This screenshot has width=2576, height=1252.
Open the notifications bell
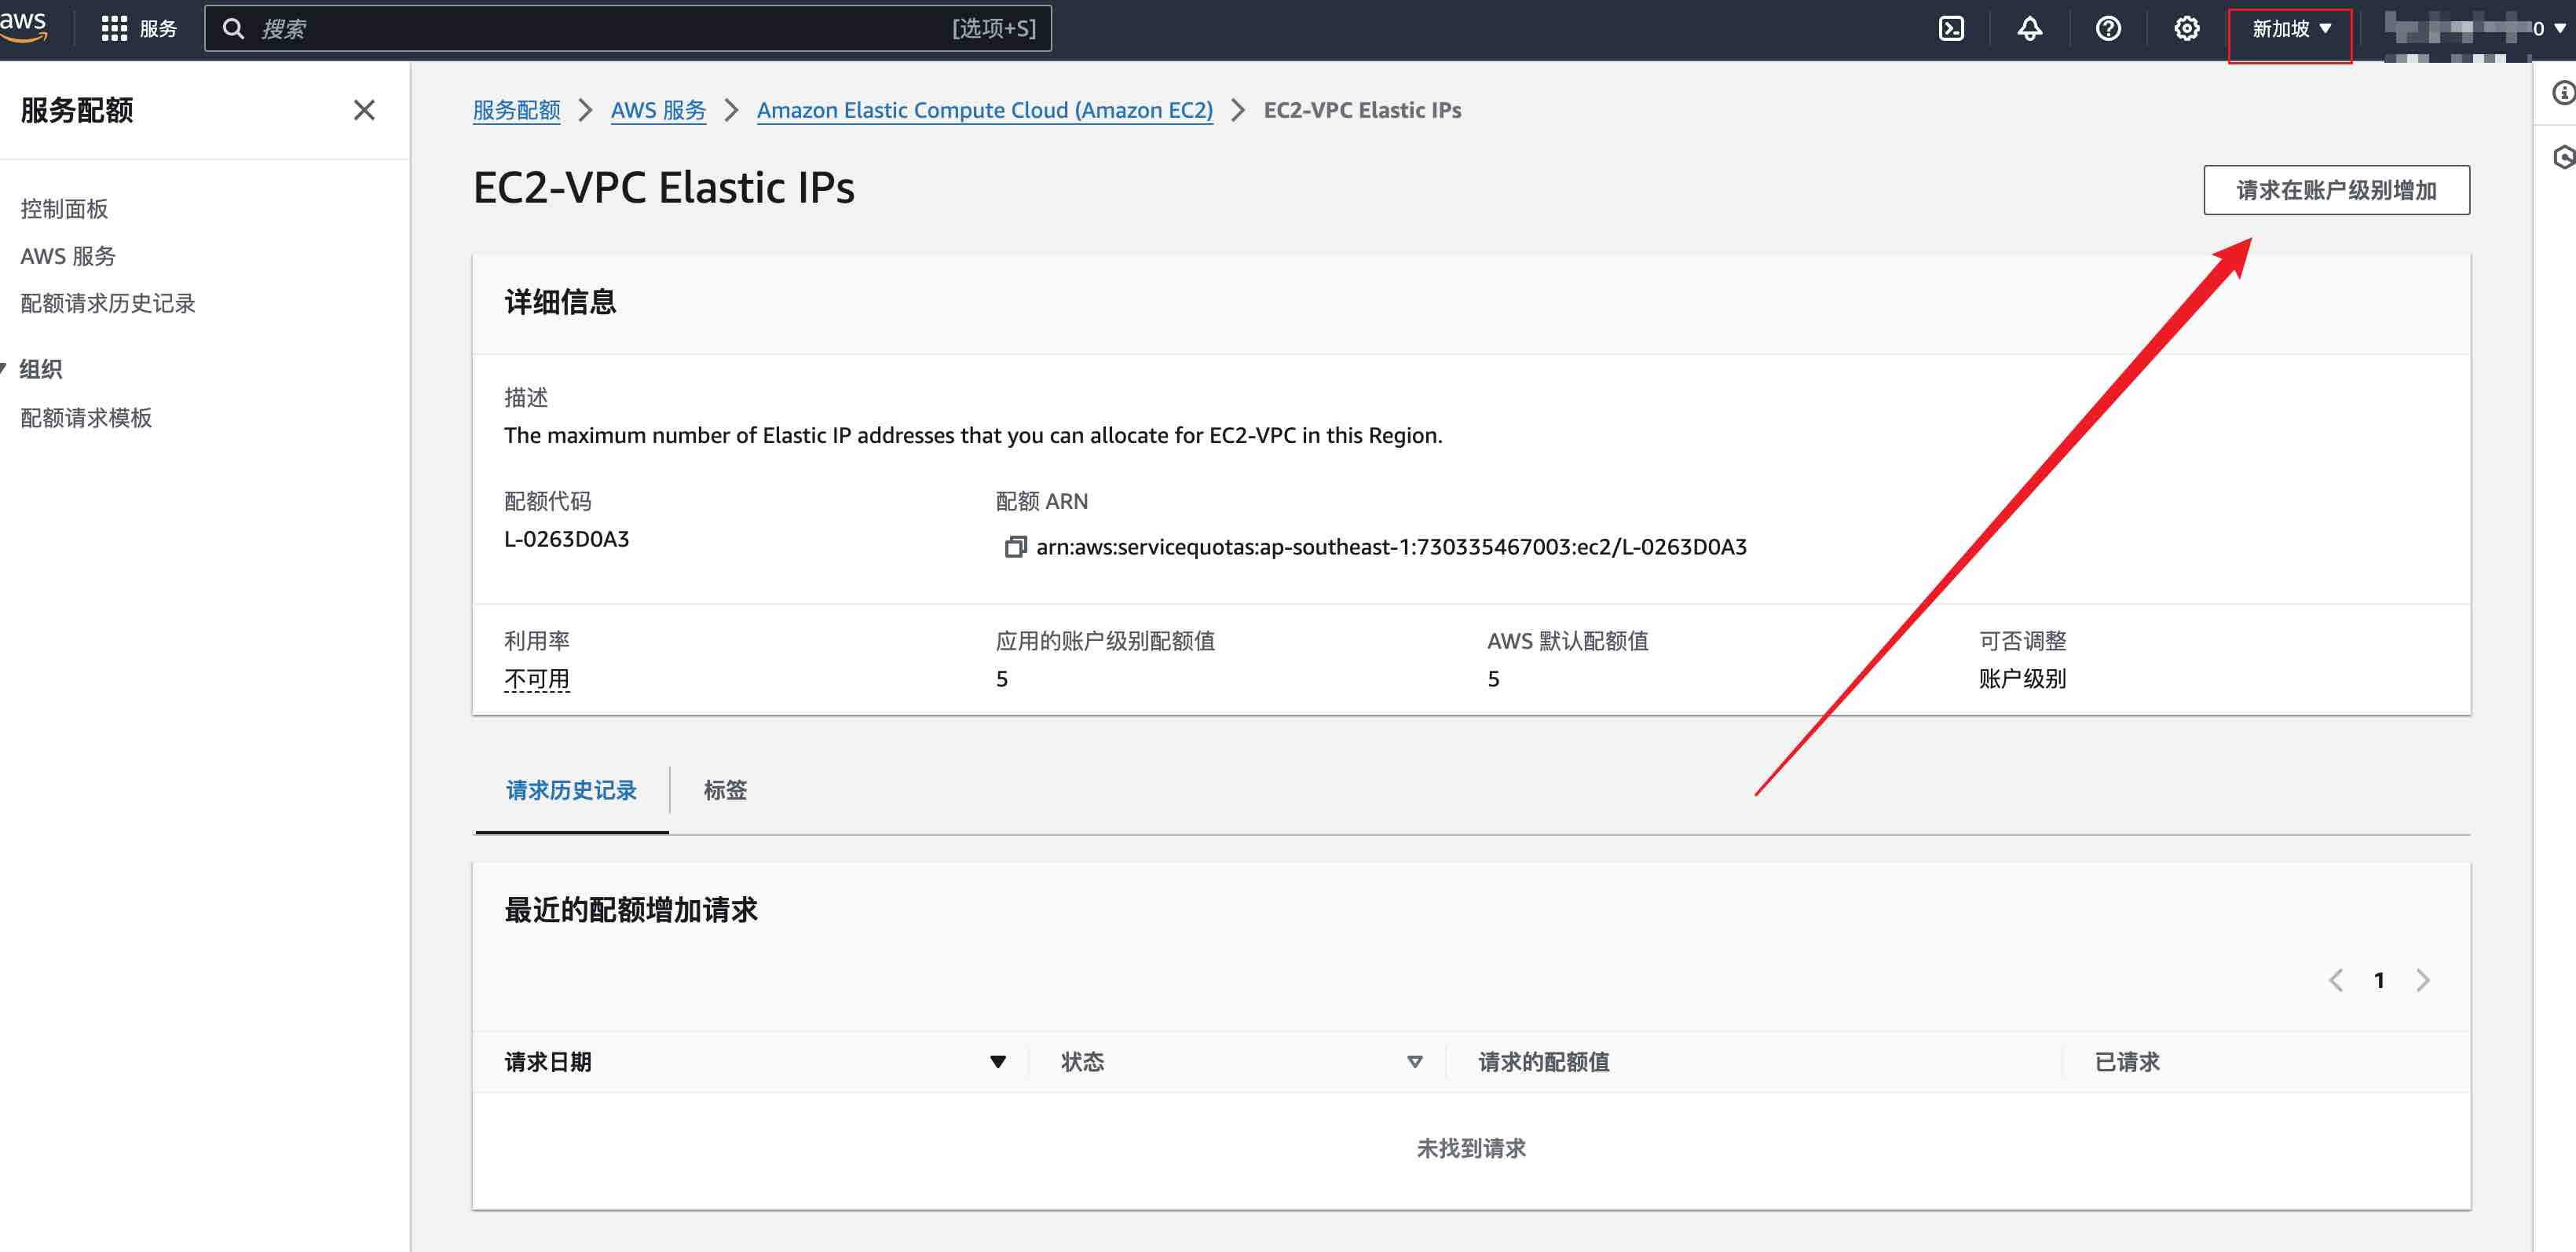[2029, 29]
